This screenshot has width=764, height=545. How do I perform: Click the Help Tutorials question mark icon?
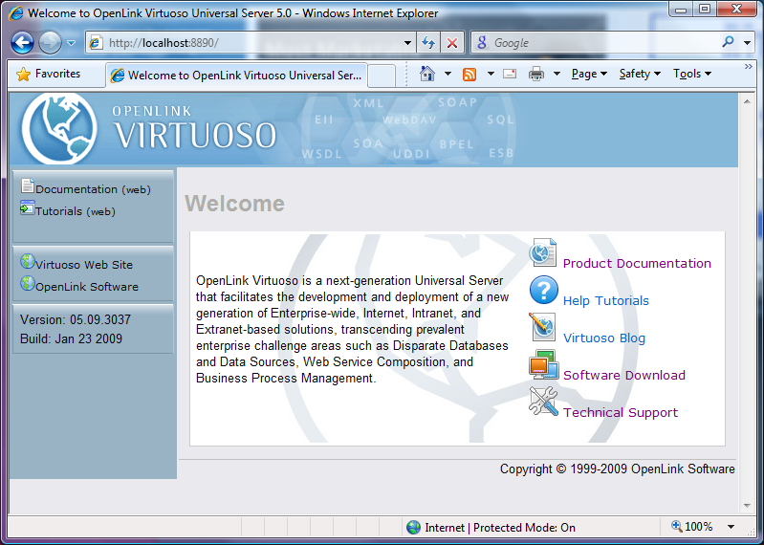pyautogui.click(x=543, y=291)
